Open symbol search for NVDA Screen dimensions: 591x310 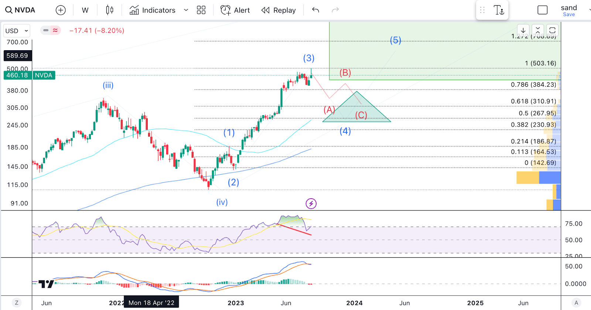coord(20,10)
